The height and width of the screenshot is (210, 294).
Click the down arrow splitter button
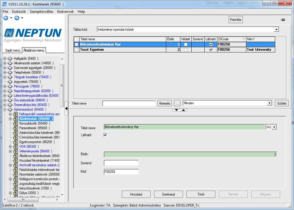[x=176, y=110]
